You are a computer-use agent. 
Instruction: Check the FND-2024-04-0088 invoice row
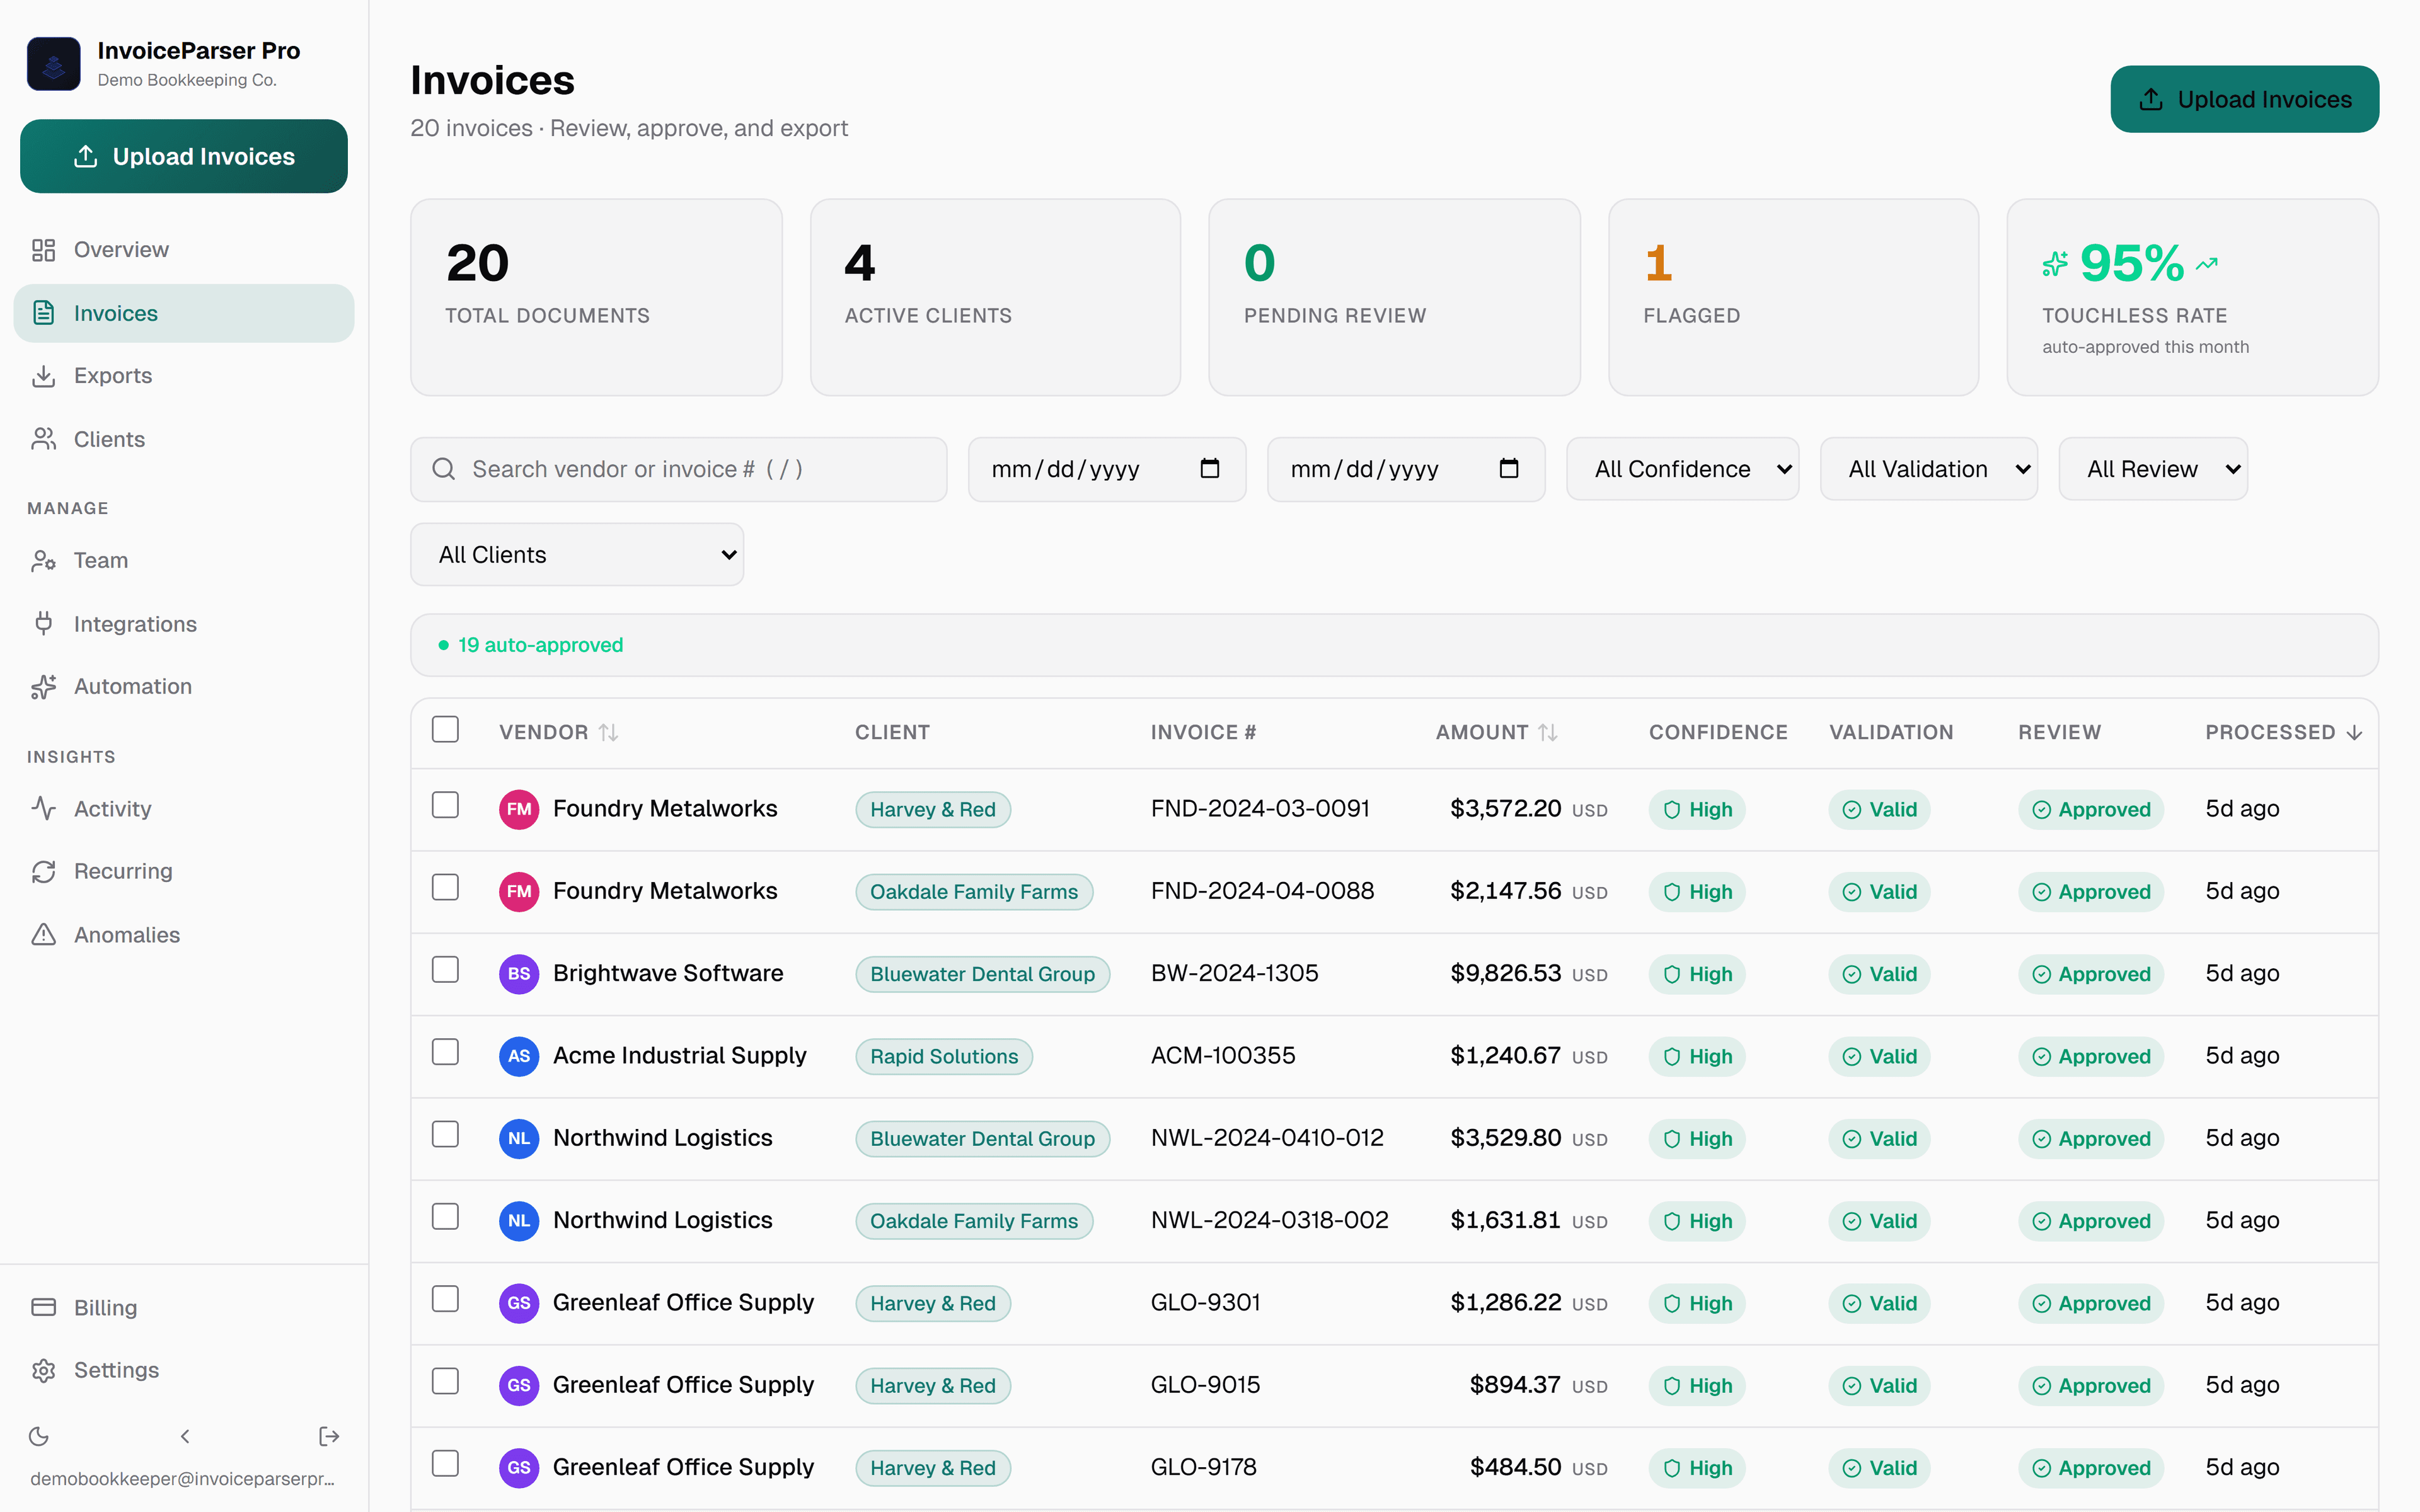(445, 887)
